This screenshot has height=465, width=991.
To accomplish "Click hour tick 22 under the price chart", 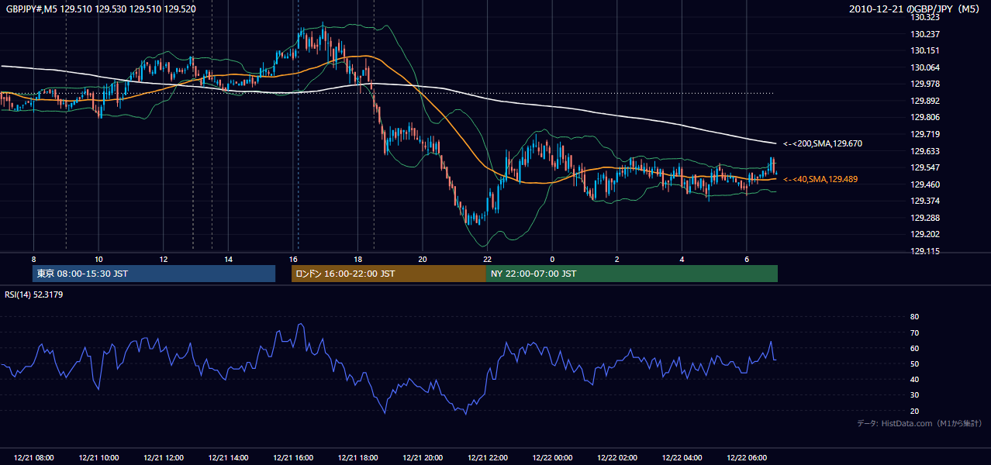I will point(487,259).
